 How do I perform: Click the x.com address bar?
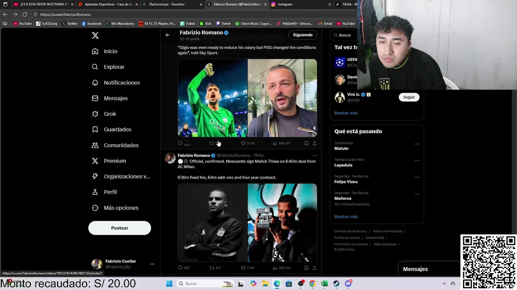194,14
